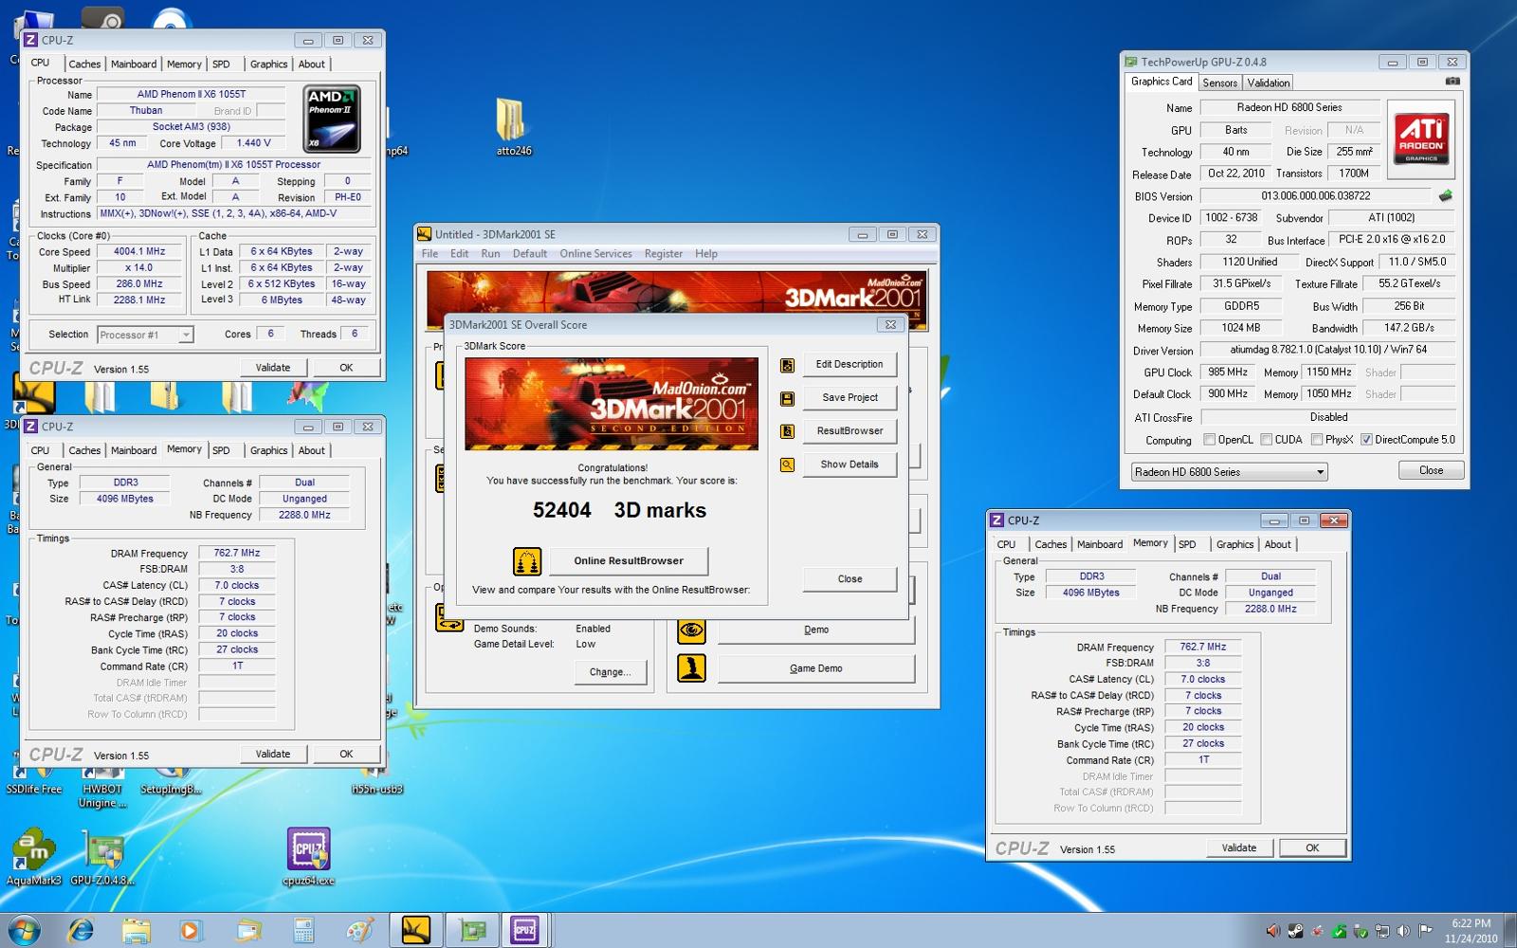1517x948 pixels.
Task: Click Close in 3DMark score dialog
Action: click(x=850, y=579)
